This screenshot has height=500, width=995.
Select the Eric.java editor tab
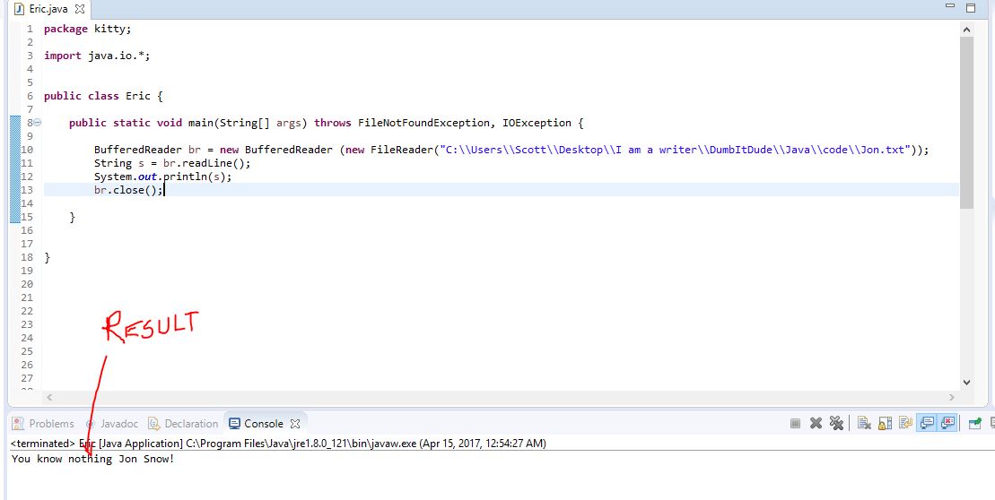pos(48,10)
